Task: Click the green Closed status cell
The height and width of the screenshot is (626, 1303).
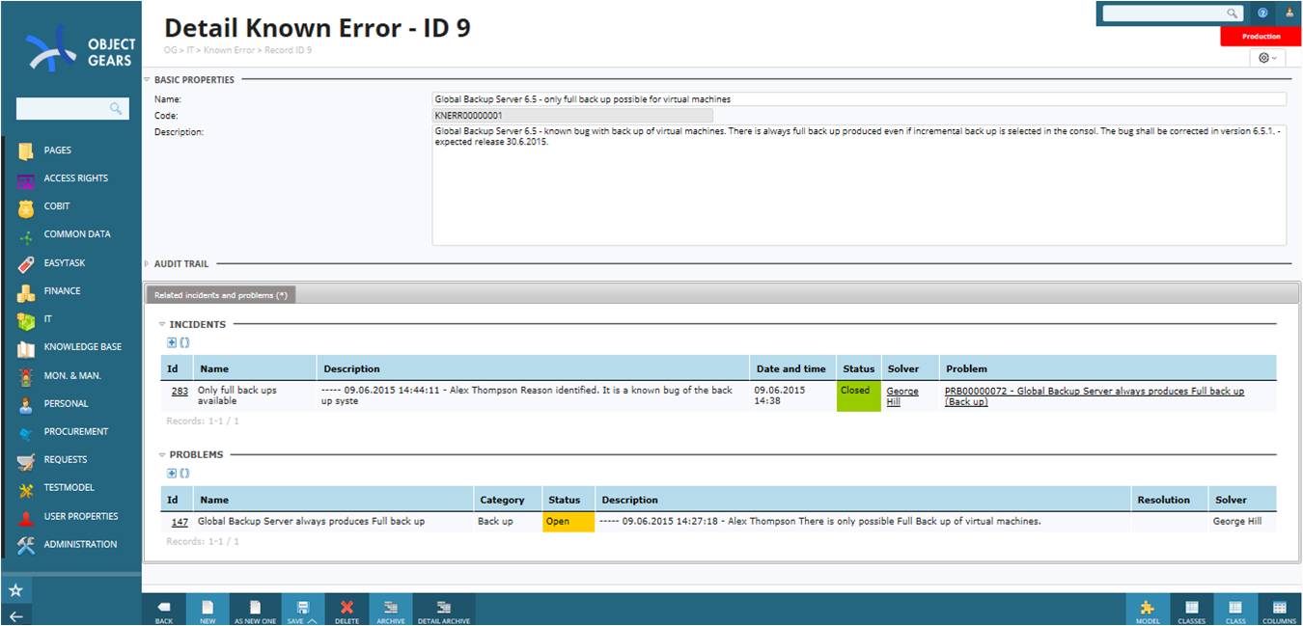Action: coord(859,396)
